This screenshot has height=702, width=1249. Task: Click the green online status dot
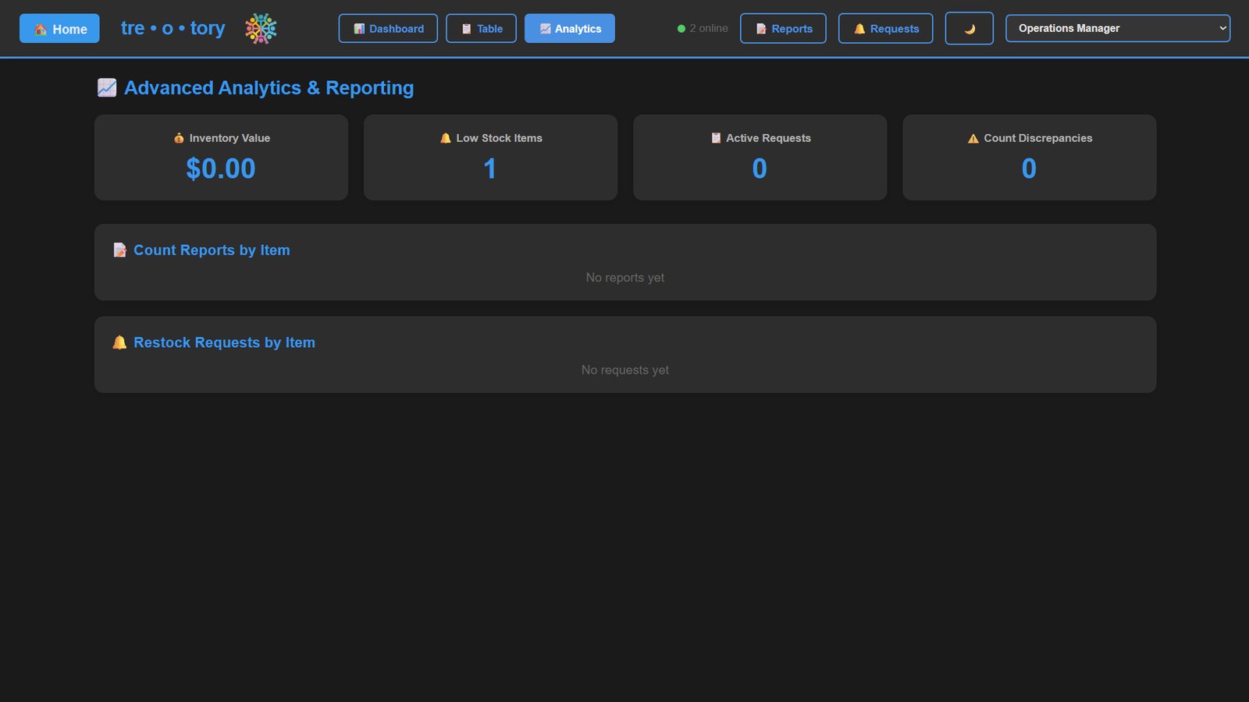[x=681, y=29]
